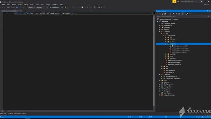Image resolution: width=211 pixels, height=119 pixels.
Task: Click the webpack.config.js file icon
Action: click(162, 95)
